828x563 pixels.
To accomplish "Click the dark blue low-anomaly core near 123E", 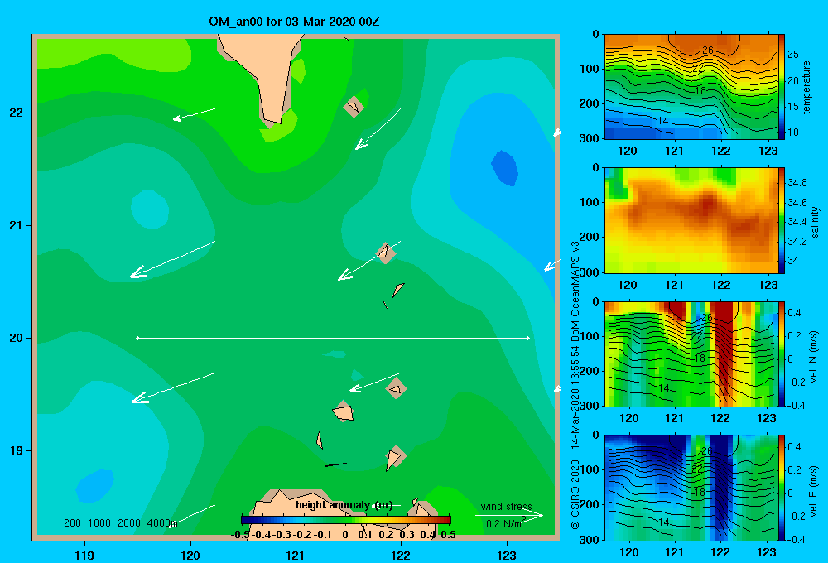I will pyautogui.click(x=505, y=168).
